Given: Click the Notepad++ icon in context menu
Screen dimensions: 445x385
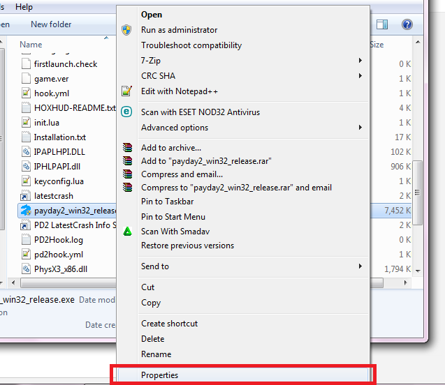Looking at the screenshot, I should click(x=126, y=91).
